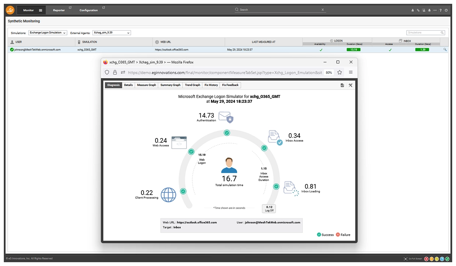This screenshot has height=266, width=456.
Task: Click the help question mark icon
Action: click(440, 10)
